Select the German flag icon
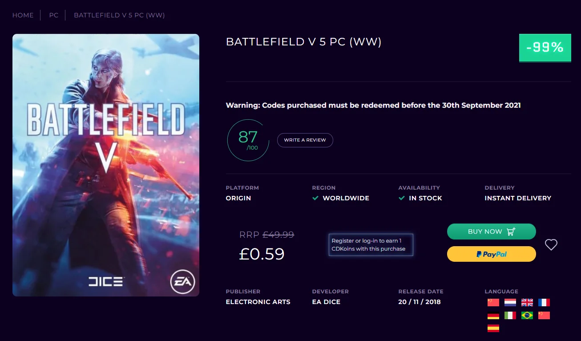581x341 pixels. (x=493, y=316)
